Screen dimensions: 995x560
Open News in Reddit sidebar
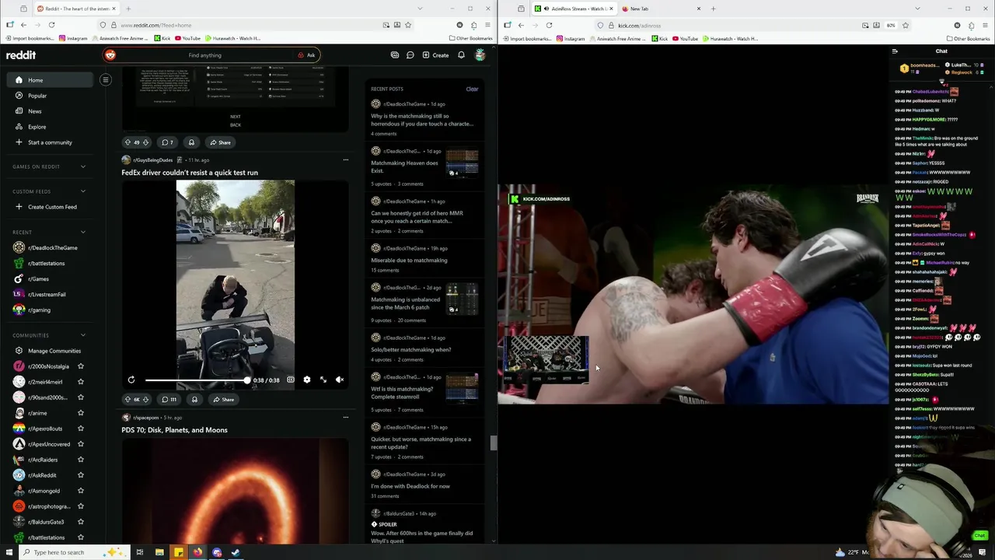pos(50,111)
